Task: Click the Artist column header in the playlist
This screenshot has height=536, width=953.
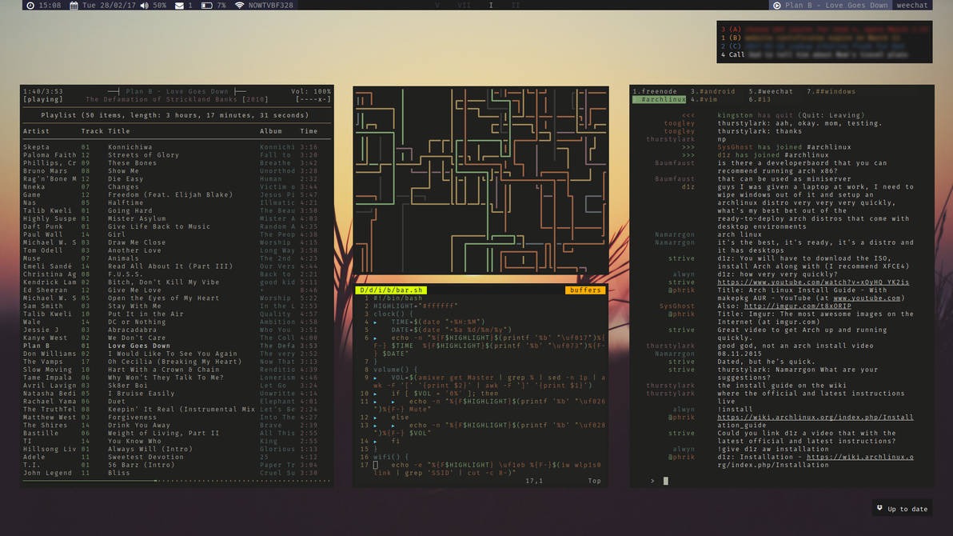Action: 37,131
